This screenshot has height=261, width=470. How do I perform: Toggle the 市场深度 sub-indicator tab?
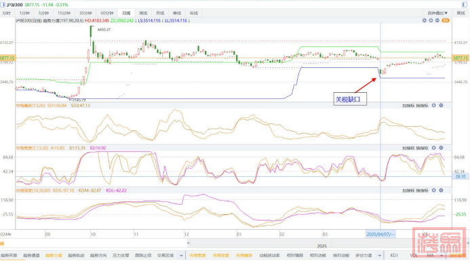click(221, 256)
